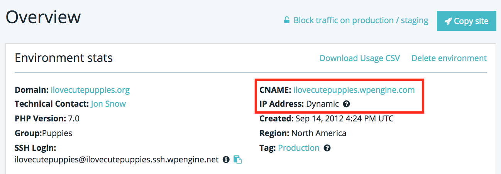This screenshot has height=174, width=501.
Task: Open Block traffic on production / staging
Action: [x=361, y=20]
